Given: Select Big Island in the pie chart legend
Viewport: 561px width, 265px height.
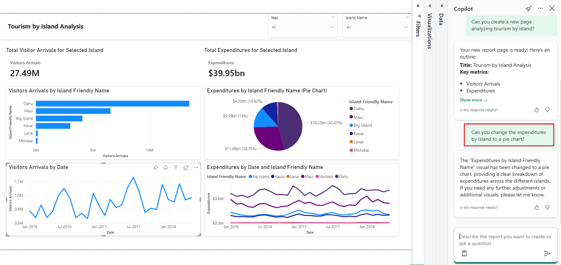Looking at the screenshot, I should click(x=361, y=125).
